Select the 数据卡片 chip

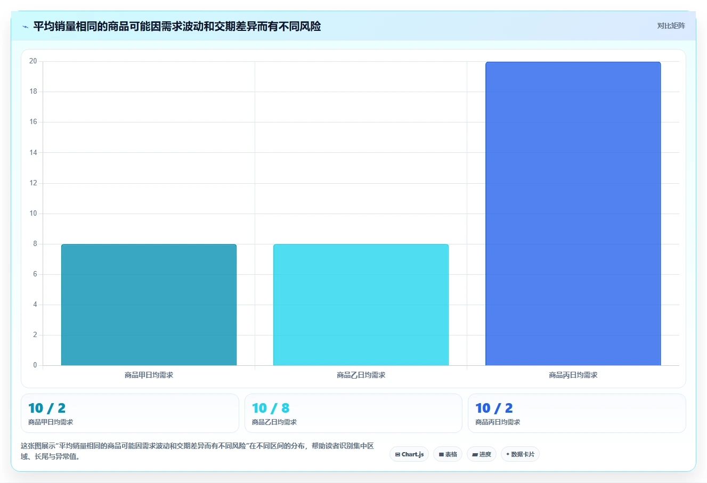pos(520,454)
